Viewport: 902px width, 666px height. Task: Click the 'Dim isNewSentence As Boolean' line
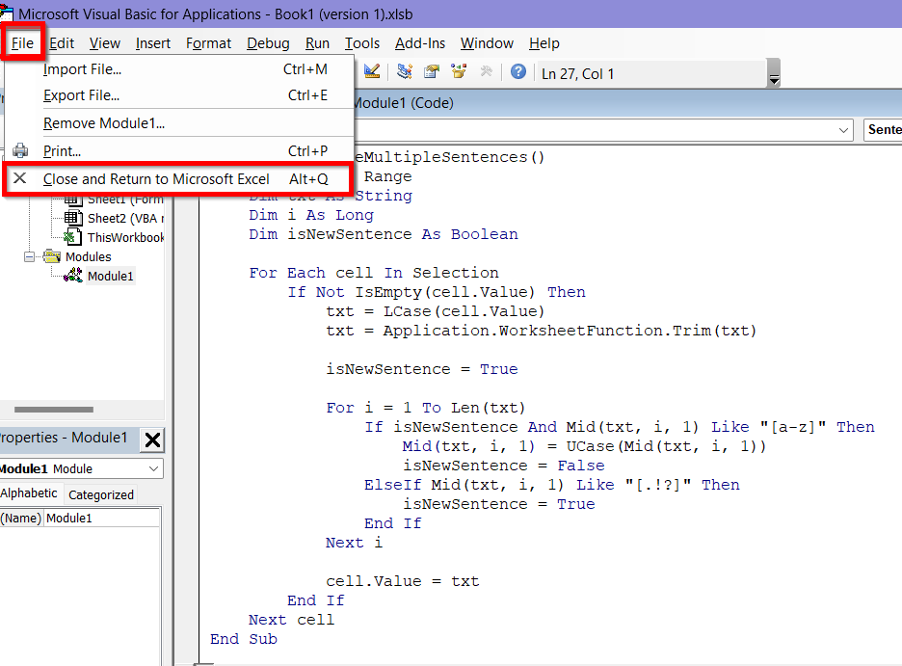click(384, 234)
